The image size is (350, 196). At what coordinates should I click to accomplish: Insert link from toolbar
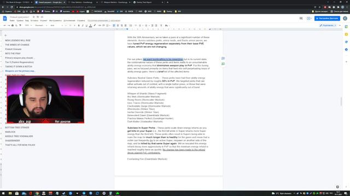pyautogui.click(x=100, y=26)
